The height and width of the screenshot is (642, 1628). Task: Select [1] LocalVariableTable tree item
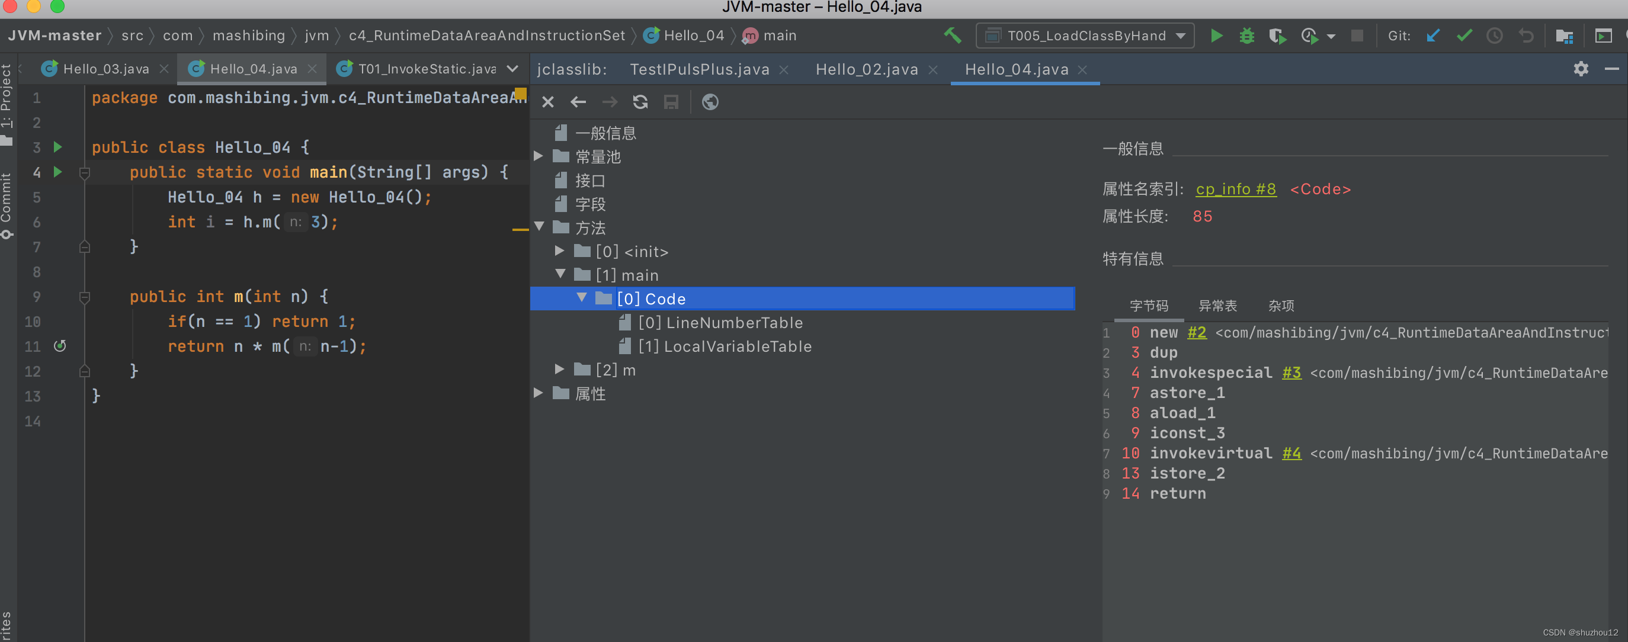(725, 346)
